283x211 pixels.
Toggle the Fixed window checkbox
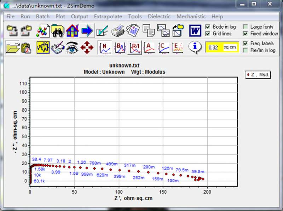[245, 34]
